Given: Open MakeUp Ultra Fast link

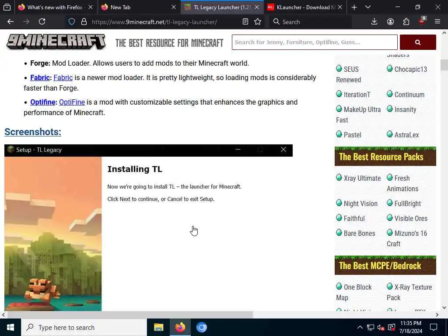Looking at the screenshot, I should [x=358, y=115].
